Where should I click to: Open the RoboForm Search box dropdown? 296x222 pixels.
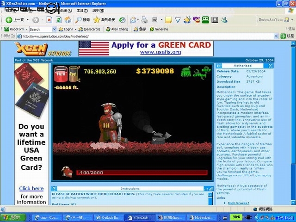54,29
